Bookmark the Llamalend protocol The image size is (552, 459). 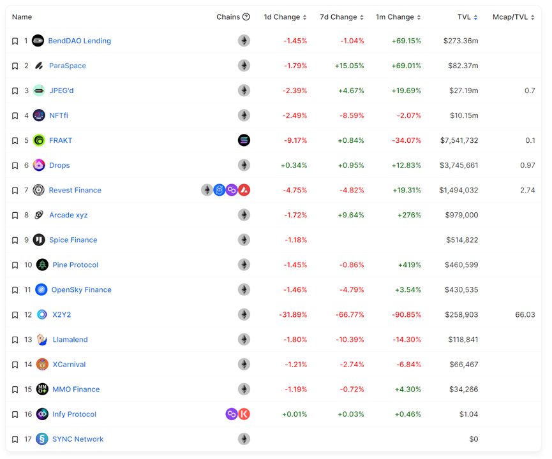pos(15,340)
